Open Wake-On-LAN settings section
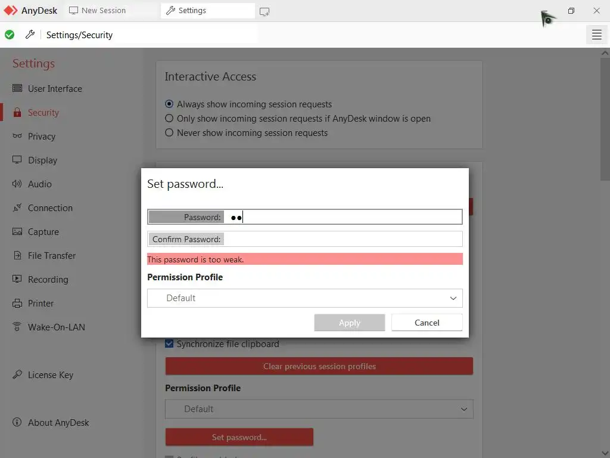The image size is (610, 458). [x=57, y=327]
